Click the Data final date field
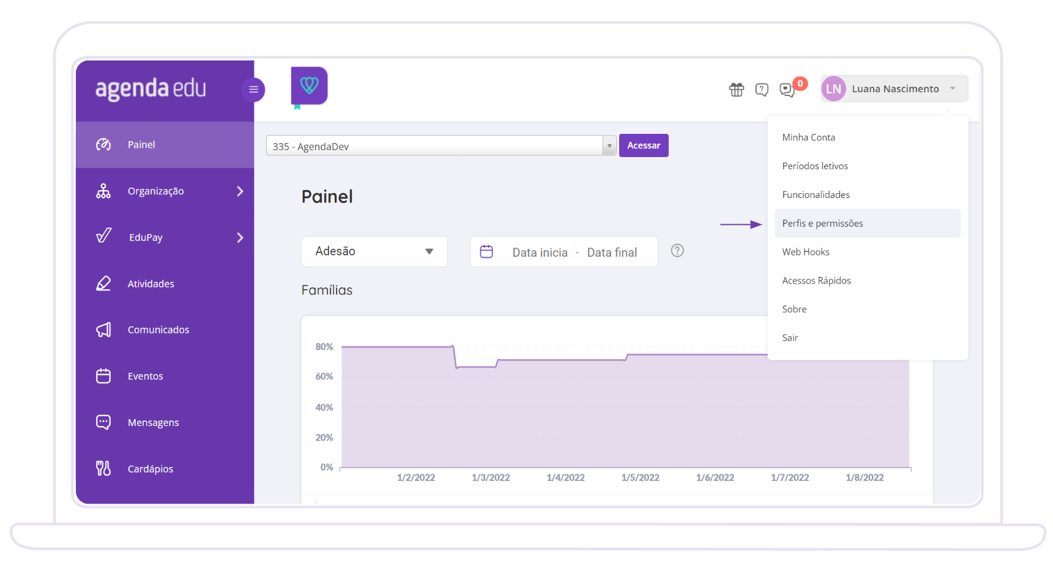Screen dimensions: 1053x569 pos(612,252)
